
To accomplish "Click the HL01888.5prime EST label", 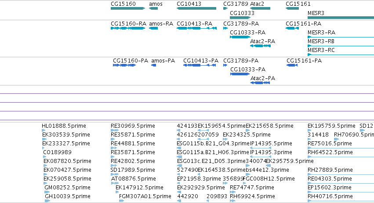I will tap(64, 126).
